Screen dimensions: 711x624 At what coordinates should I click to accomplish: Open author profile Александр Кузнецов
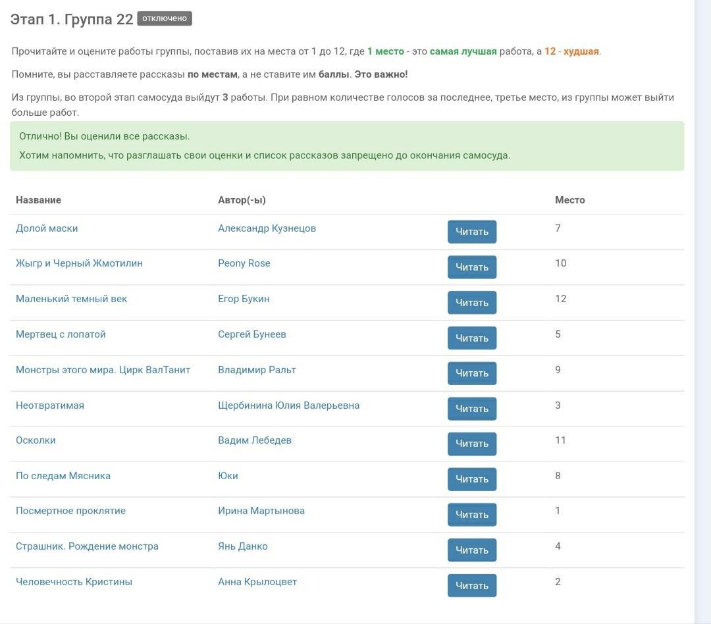[x=267, y=228]
